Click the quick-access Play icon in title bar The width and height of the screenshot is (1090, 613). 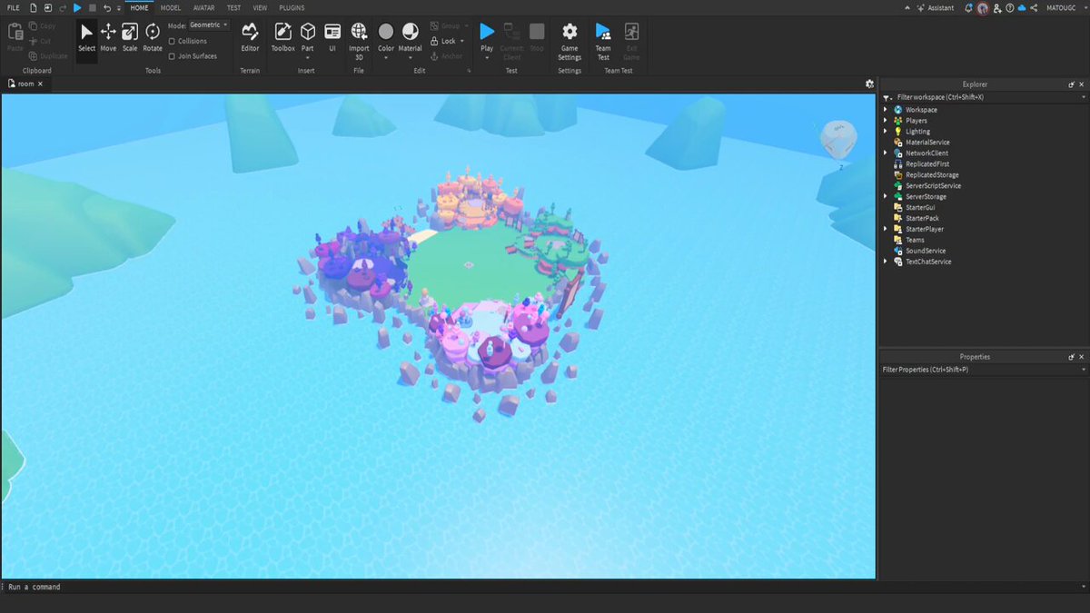tap(77, 7)
